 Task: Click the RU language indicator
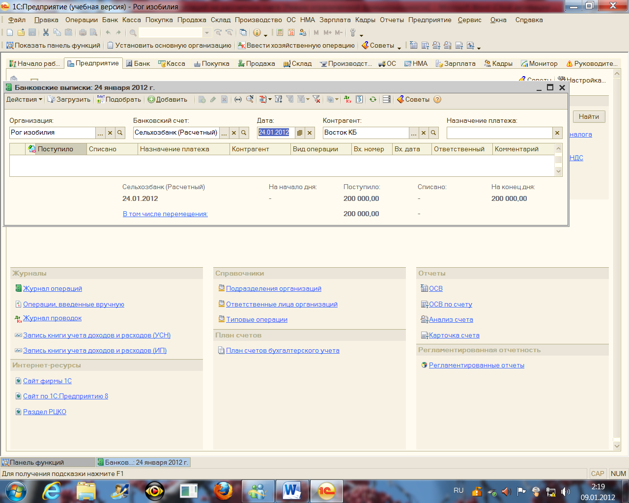pyautogui.click(x=458, y=490)
